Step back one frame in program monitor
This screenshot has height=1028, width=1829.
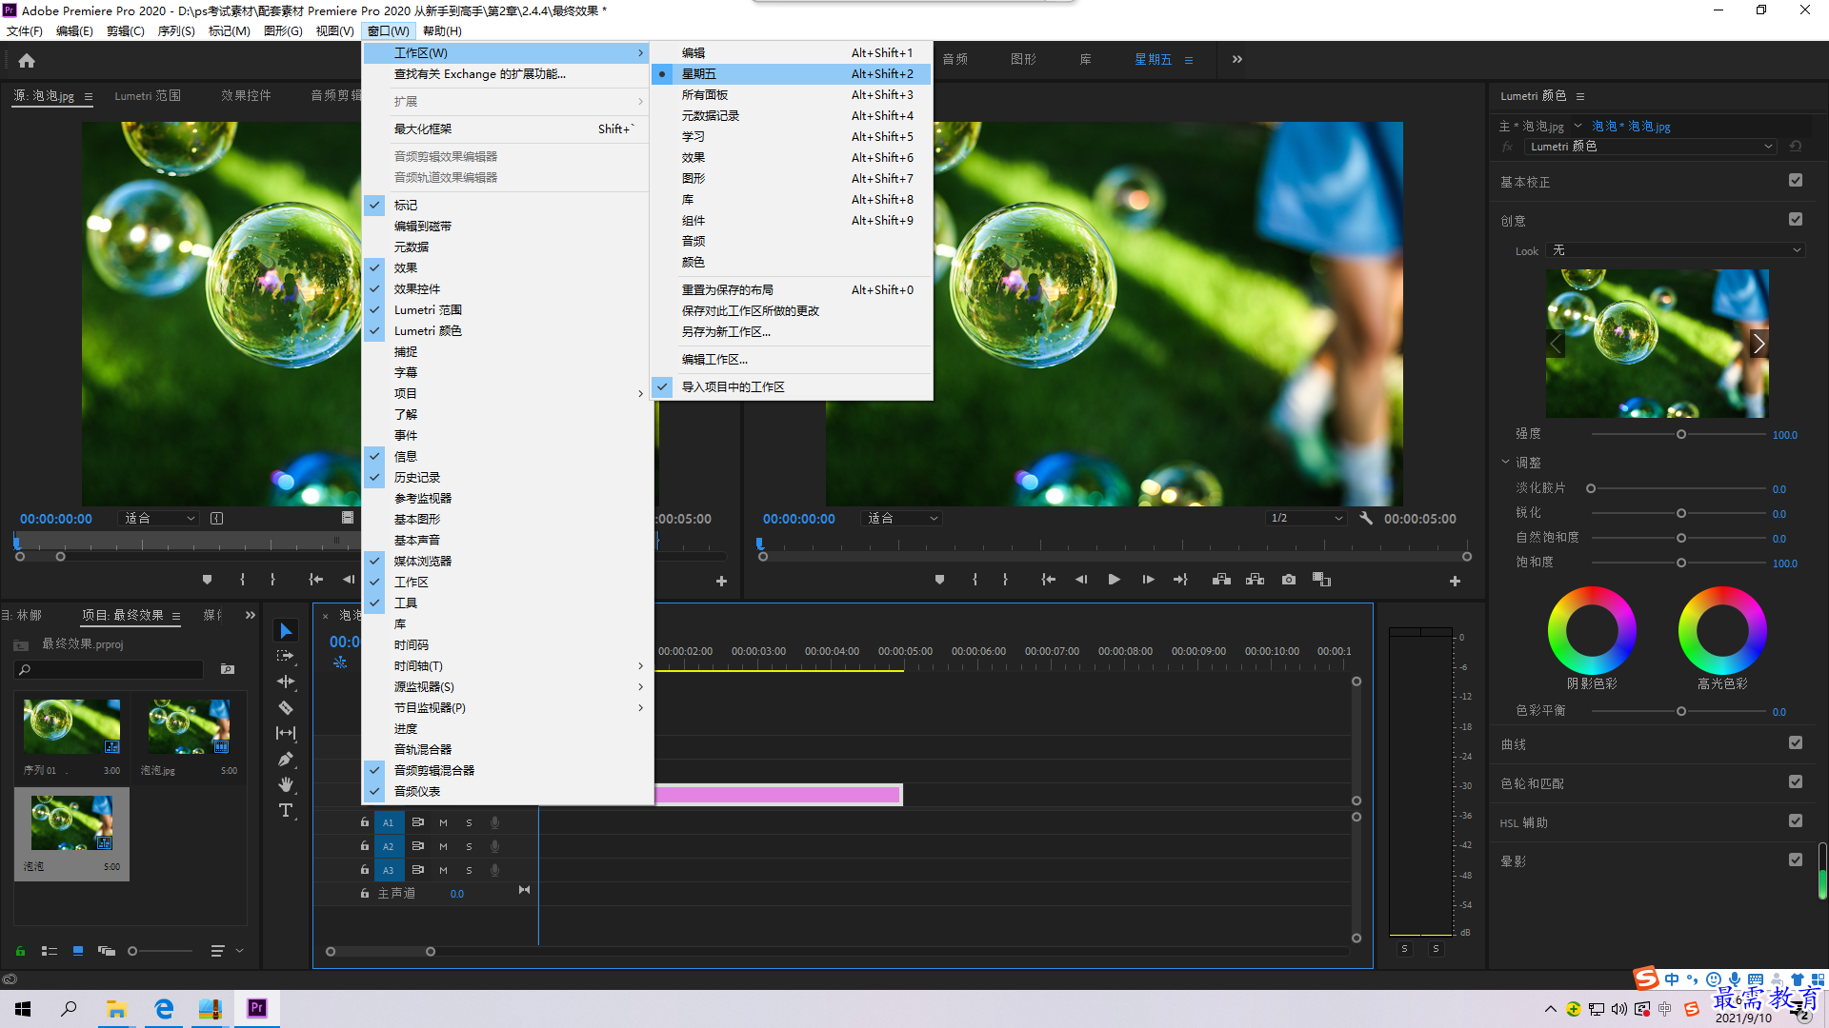1081,580
